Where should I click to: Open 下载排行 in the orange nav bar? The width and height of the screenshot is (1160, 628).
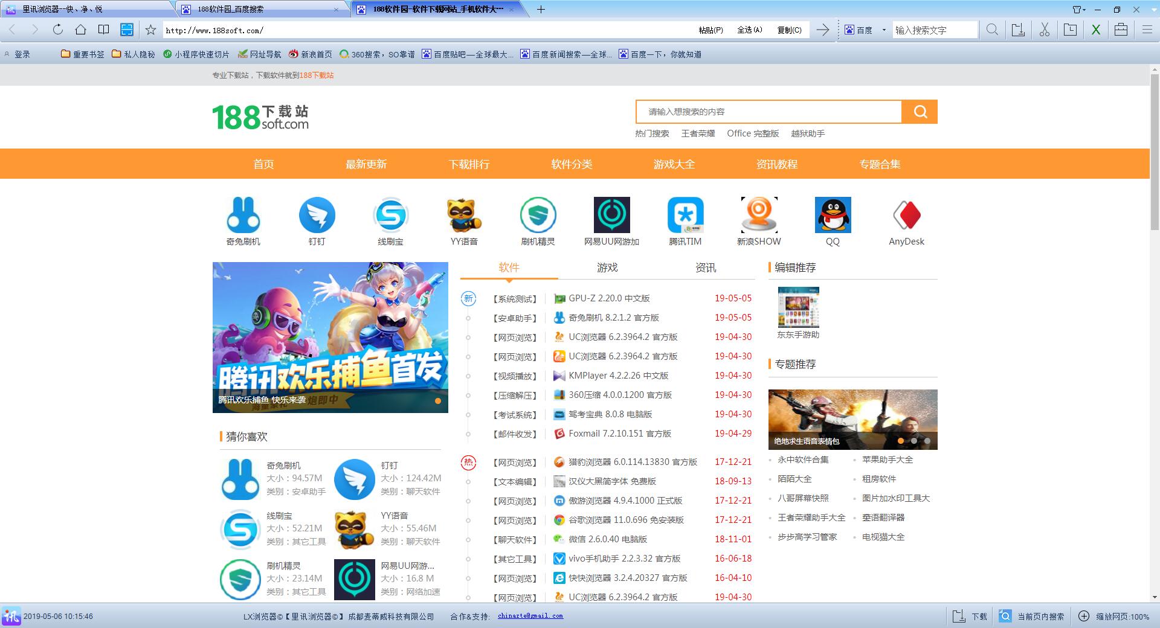pyautogui.click(x=469, y=164)
